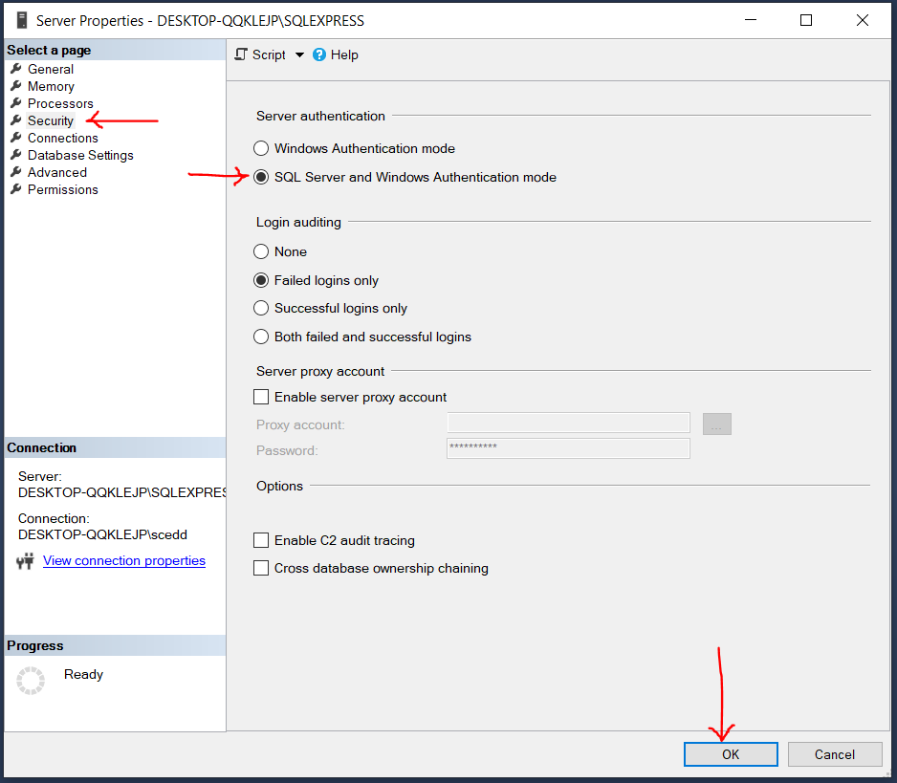Image resolution: width=897 pixels, height=783 pixels.
Task: Click the Ready status text
Action: point(83,674)
